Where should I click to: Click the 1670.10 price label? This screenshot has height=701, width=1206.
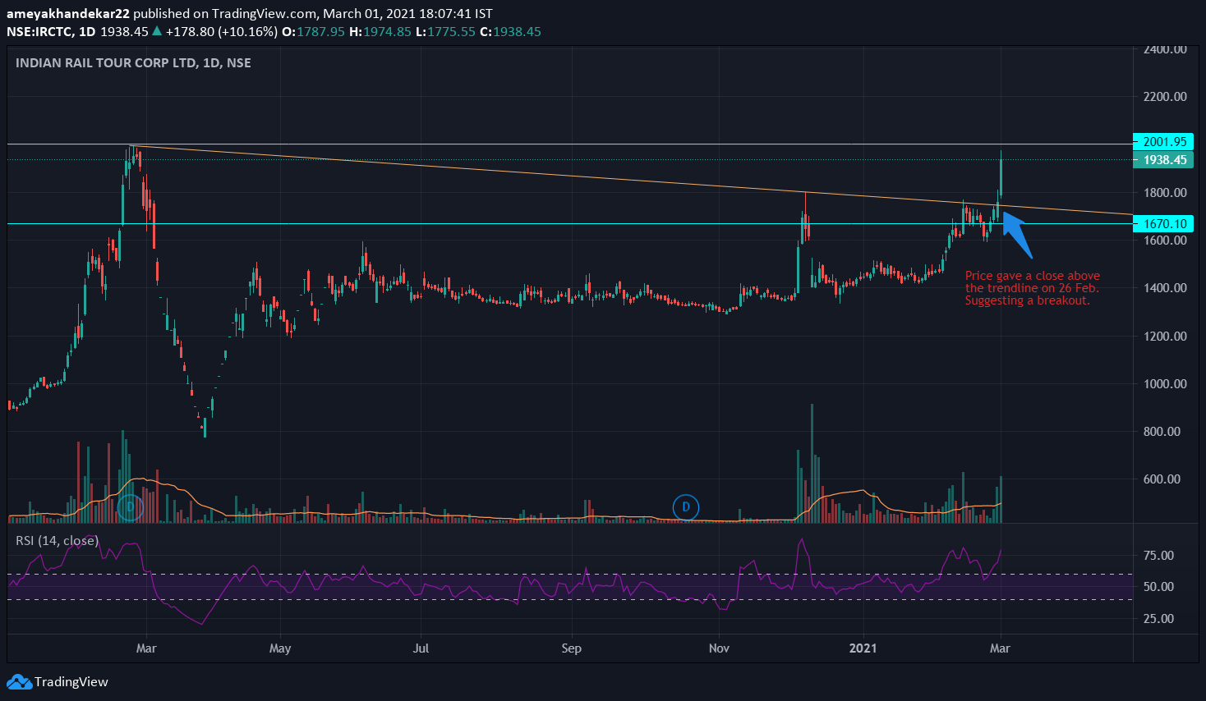[1162, 223]
